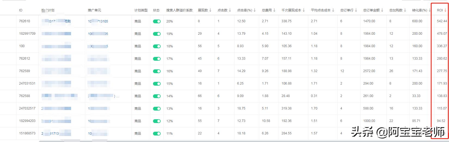Click the 计划类型 column header
This screenshot has width=449, height=142.
coord(141,10)
